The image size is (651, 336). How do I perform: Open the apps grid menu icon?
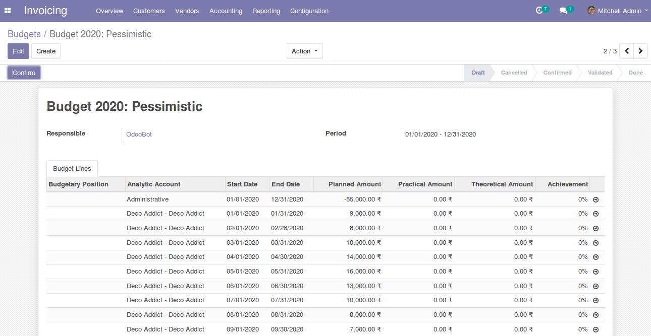coord(8,11)
